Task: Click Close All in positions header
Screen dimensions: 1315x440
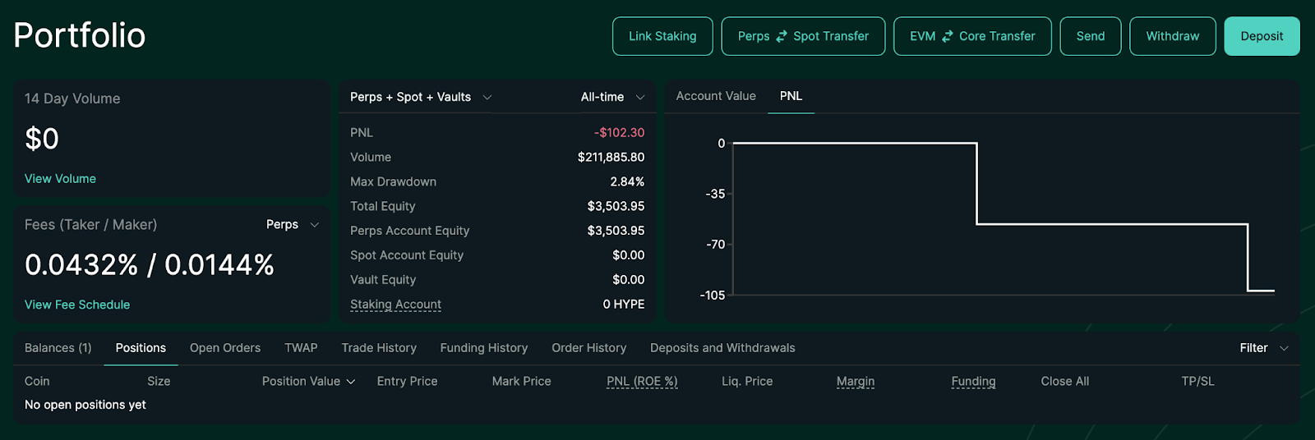Action: pyautogui.click(x=1064, y=382)
